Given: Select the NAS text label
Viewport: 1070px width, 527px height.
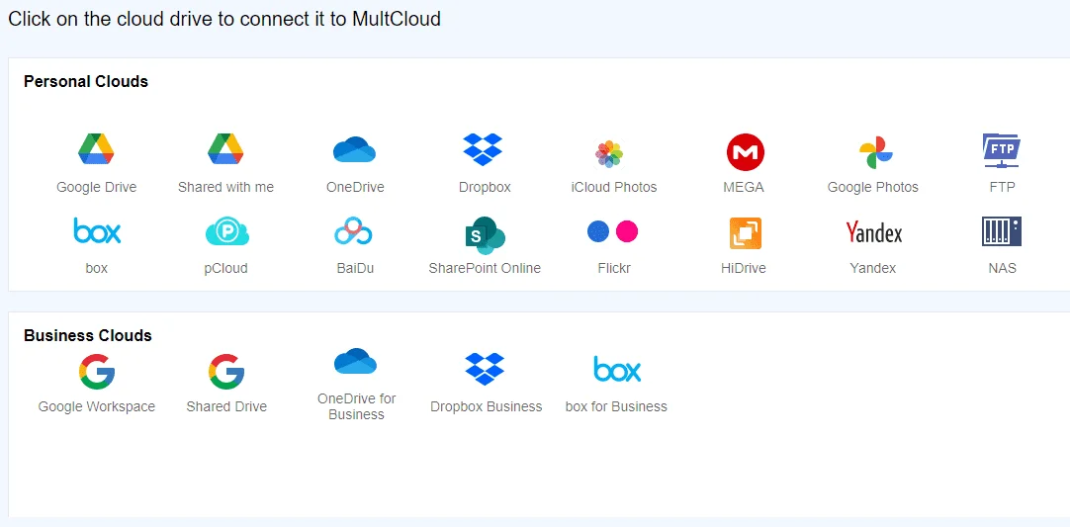Looking at the screenshot, I should [x=1003, y=268].
